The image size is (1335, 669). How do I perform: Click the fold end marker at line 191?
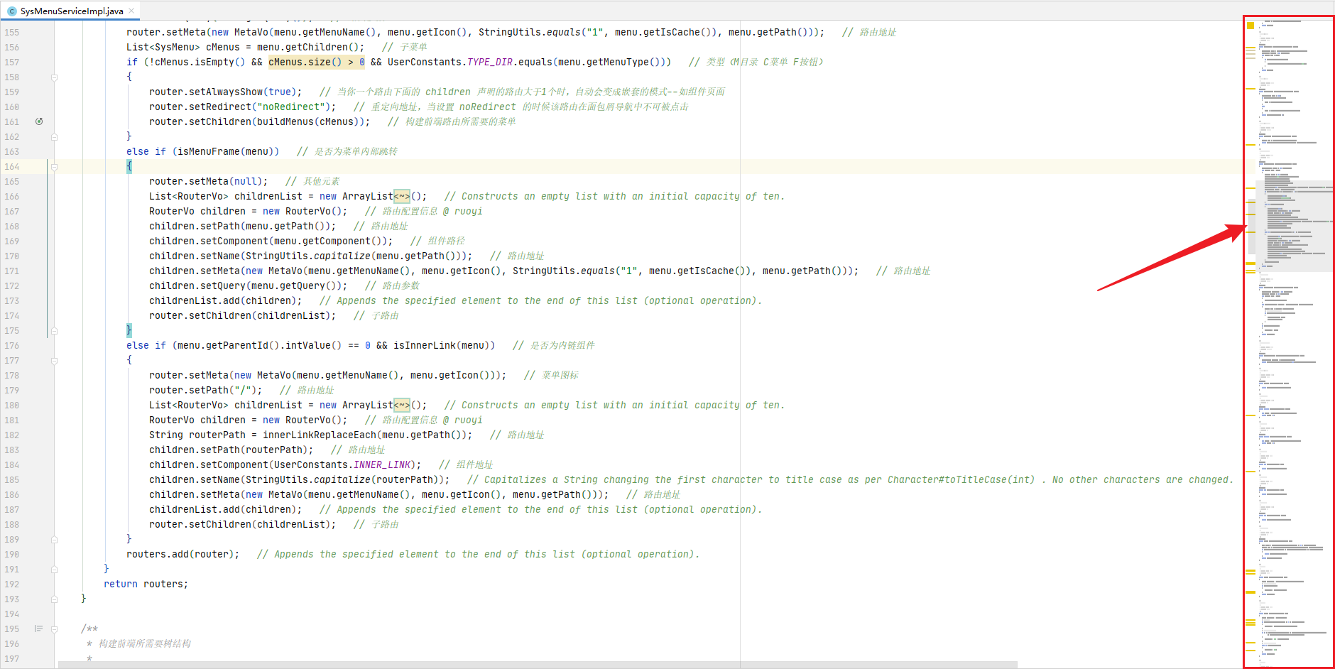click(x=54, y=570)
